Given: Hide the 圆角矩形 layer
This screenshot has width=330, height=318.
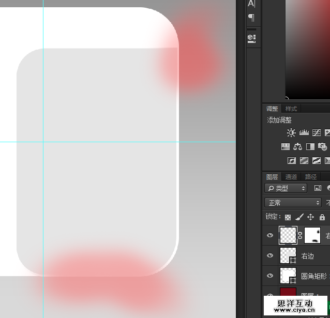Looking at the screenshot, I should point(269,276).
